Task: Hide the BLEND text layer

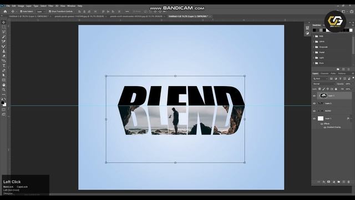Action: pos(315,111)
